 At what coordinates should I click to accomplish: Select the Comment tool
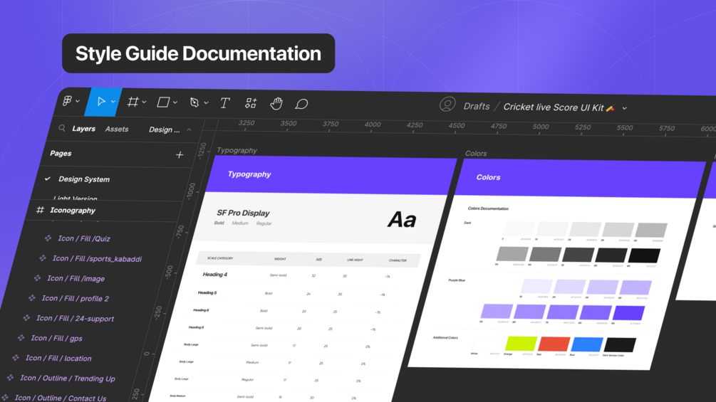301,104
